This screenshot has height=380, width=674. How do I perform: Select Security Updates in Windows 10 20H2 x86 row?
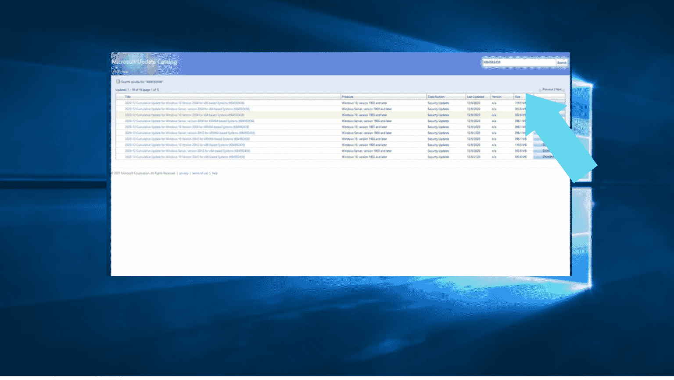coord(438,145)
